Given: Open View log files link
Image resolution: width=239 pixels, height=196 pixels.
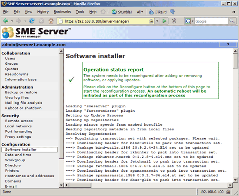Looking at the screenshot, I should pos(17,97).
